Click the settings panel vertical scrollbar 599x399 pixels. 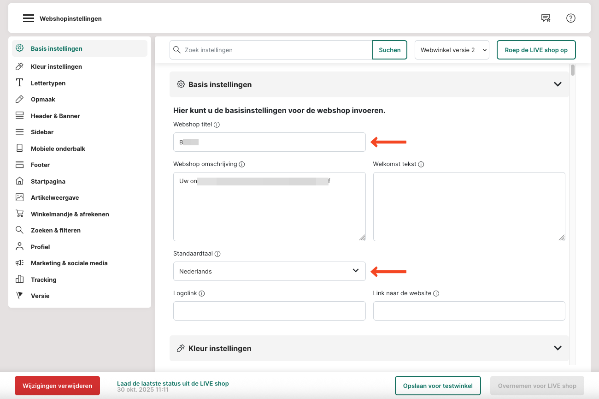(x=572, y=70)
